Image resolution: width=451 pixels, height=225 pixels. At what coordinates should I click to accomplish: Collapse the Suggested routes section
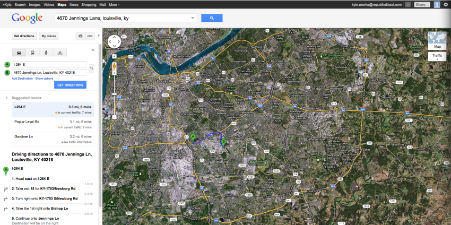(x=6, y=98)
